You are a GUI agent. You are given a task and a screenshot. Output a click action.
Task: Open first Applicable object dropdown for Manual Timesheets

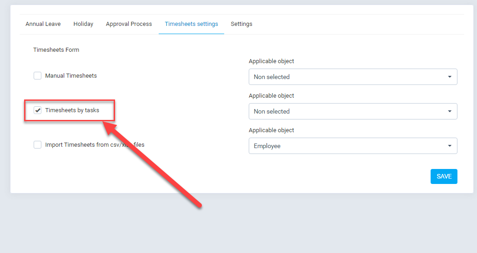click(353, 77)
